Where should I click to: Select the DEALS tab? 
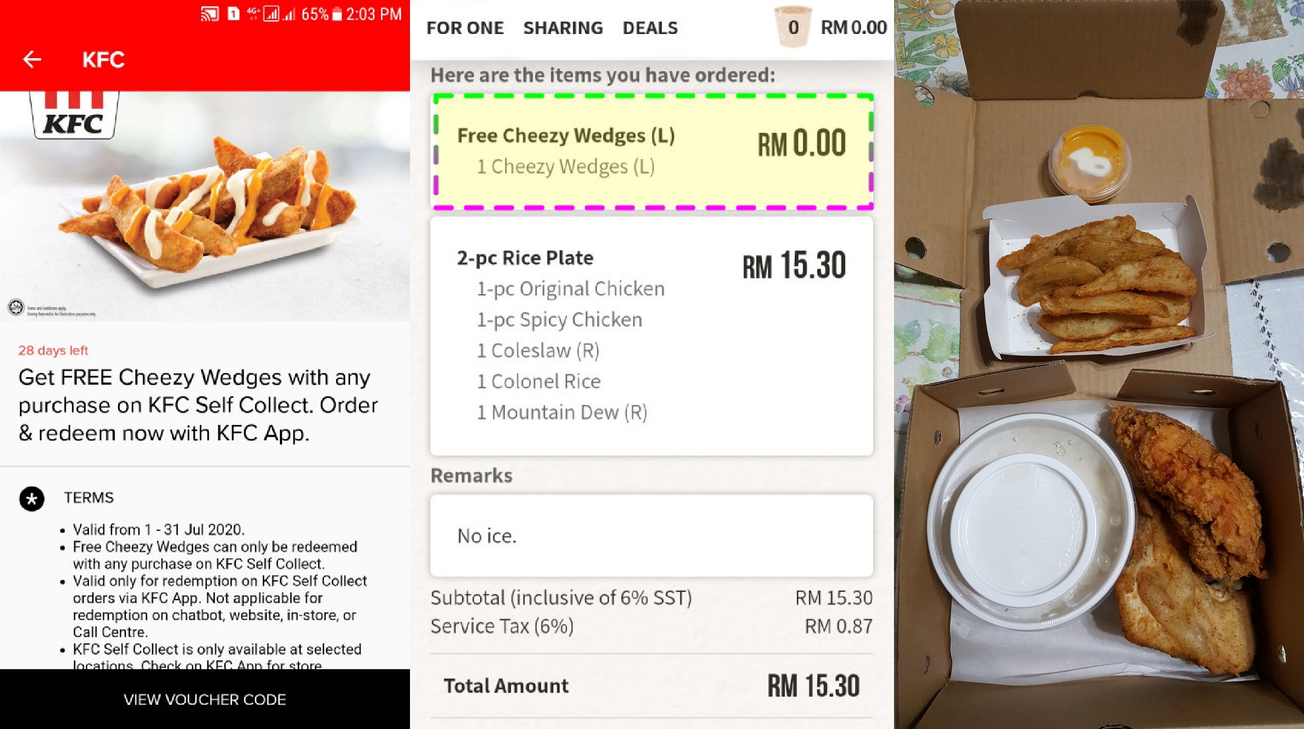(650, 28)
